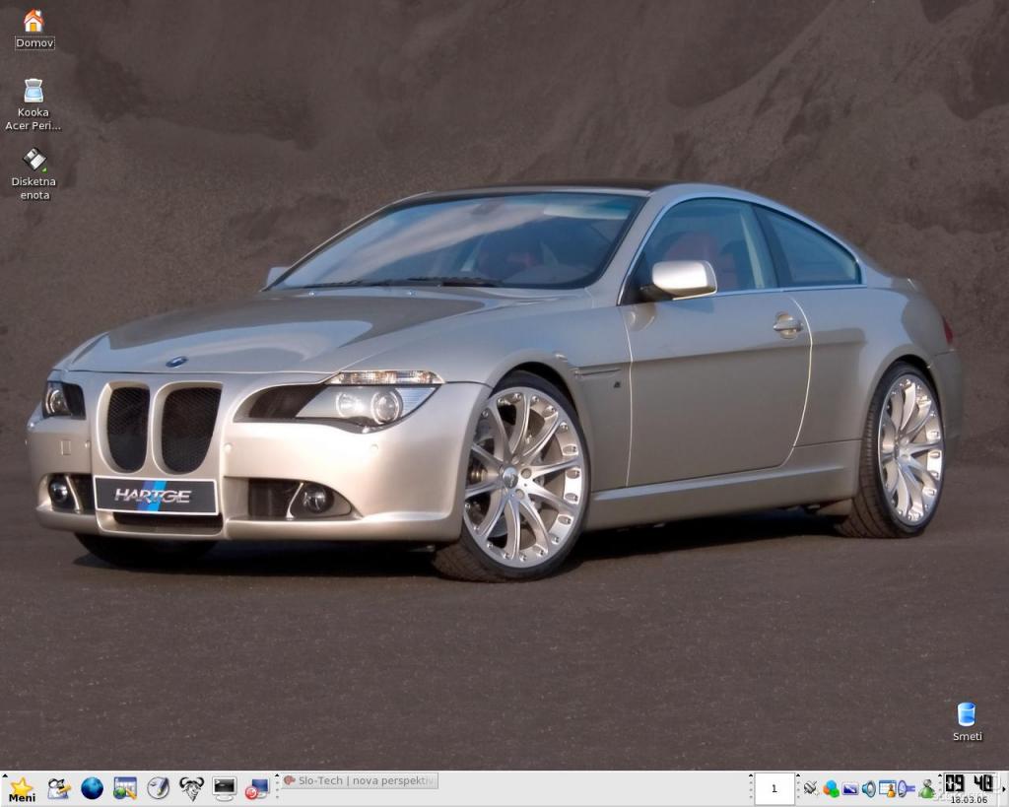Select virtual desktop 1 in the pager
The height and width of the screenshot is (807, 1009).
click(x=774, y=788)
